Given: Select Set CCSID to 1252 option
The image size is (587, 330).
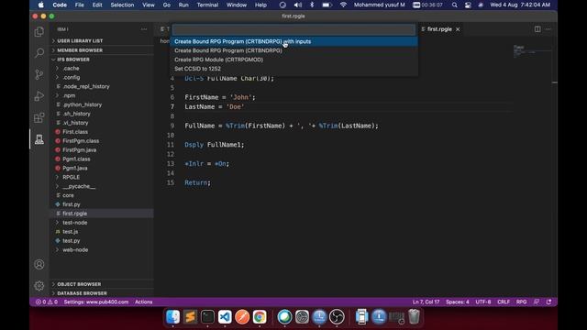Looking at the screenshot, I should point(293,69).
